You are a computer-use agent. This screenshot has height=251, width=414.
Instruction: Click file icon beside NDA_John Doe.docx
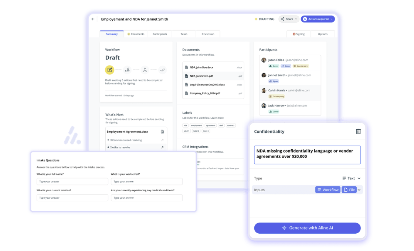pyautogui.click(x=186, y=67)
